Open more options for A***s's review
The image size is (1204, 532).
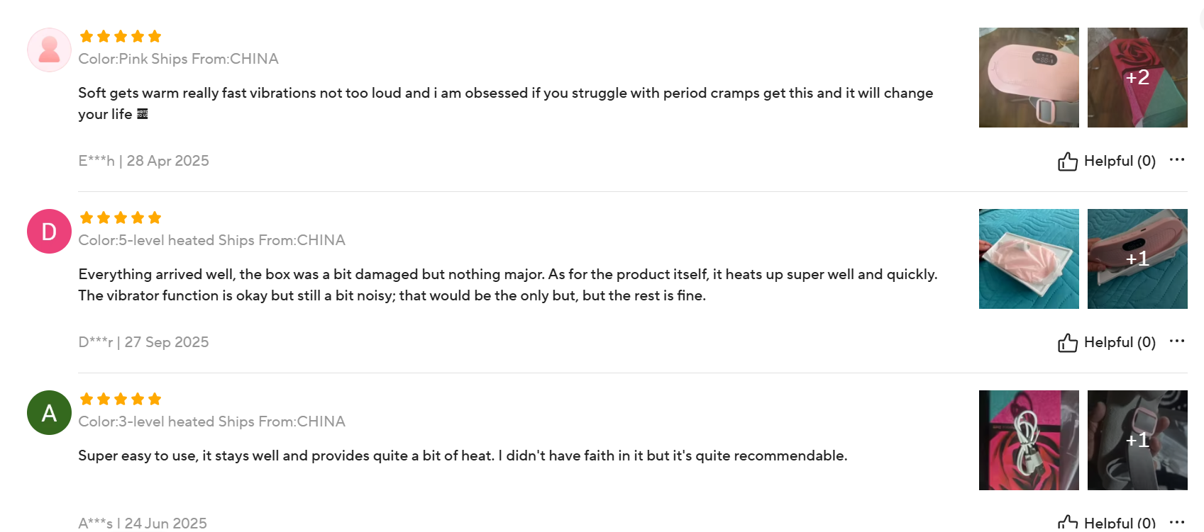[x=1177, y=522]
